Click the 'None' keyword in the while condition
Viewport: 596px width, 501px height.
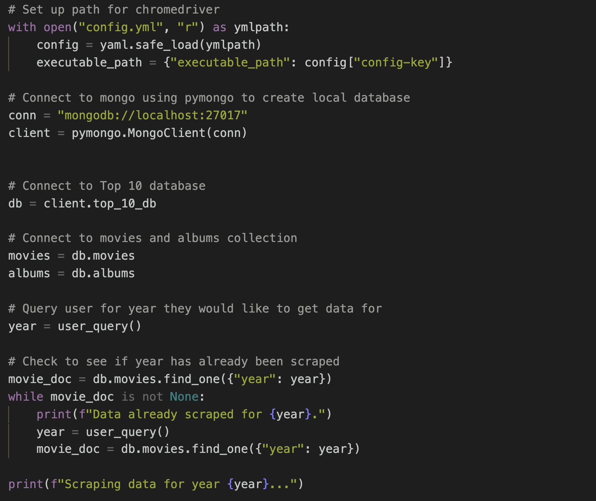coord(184,397)
